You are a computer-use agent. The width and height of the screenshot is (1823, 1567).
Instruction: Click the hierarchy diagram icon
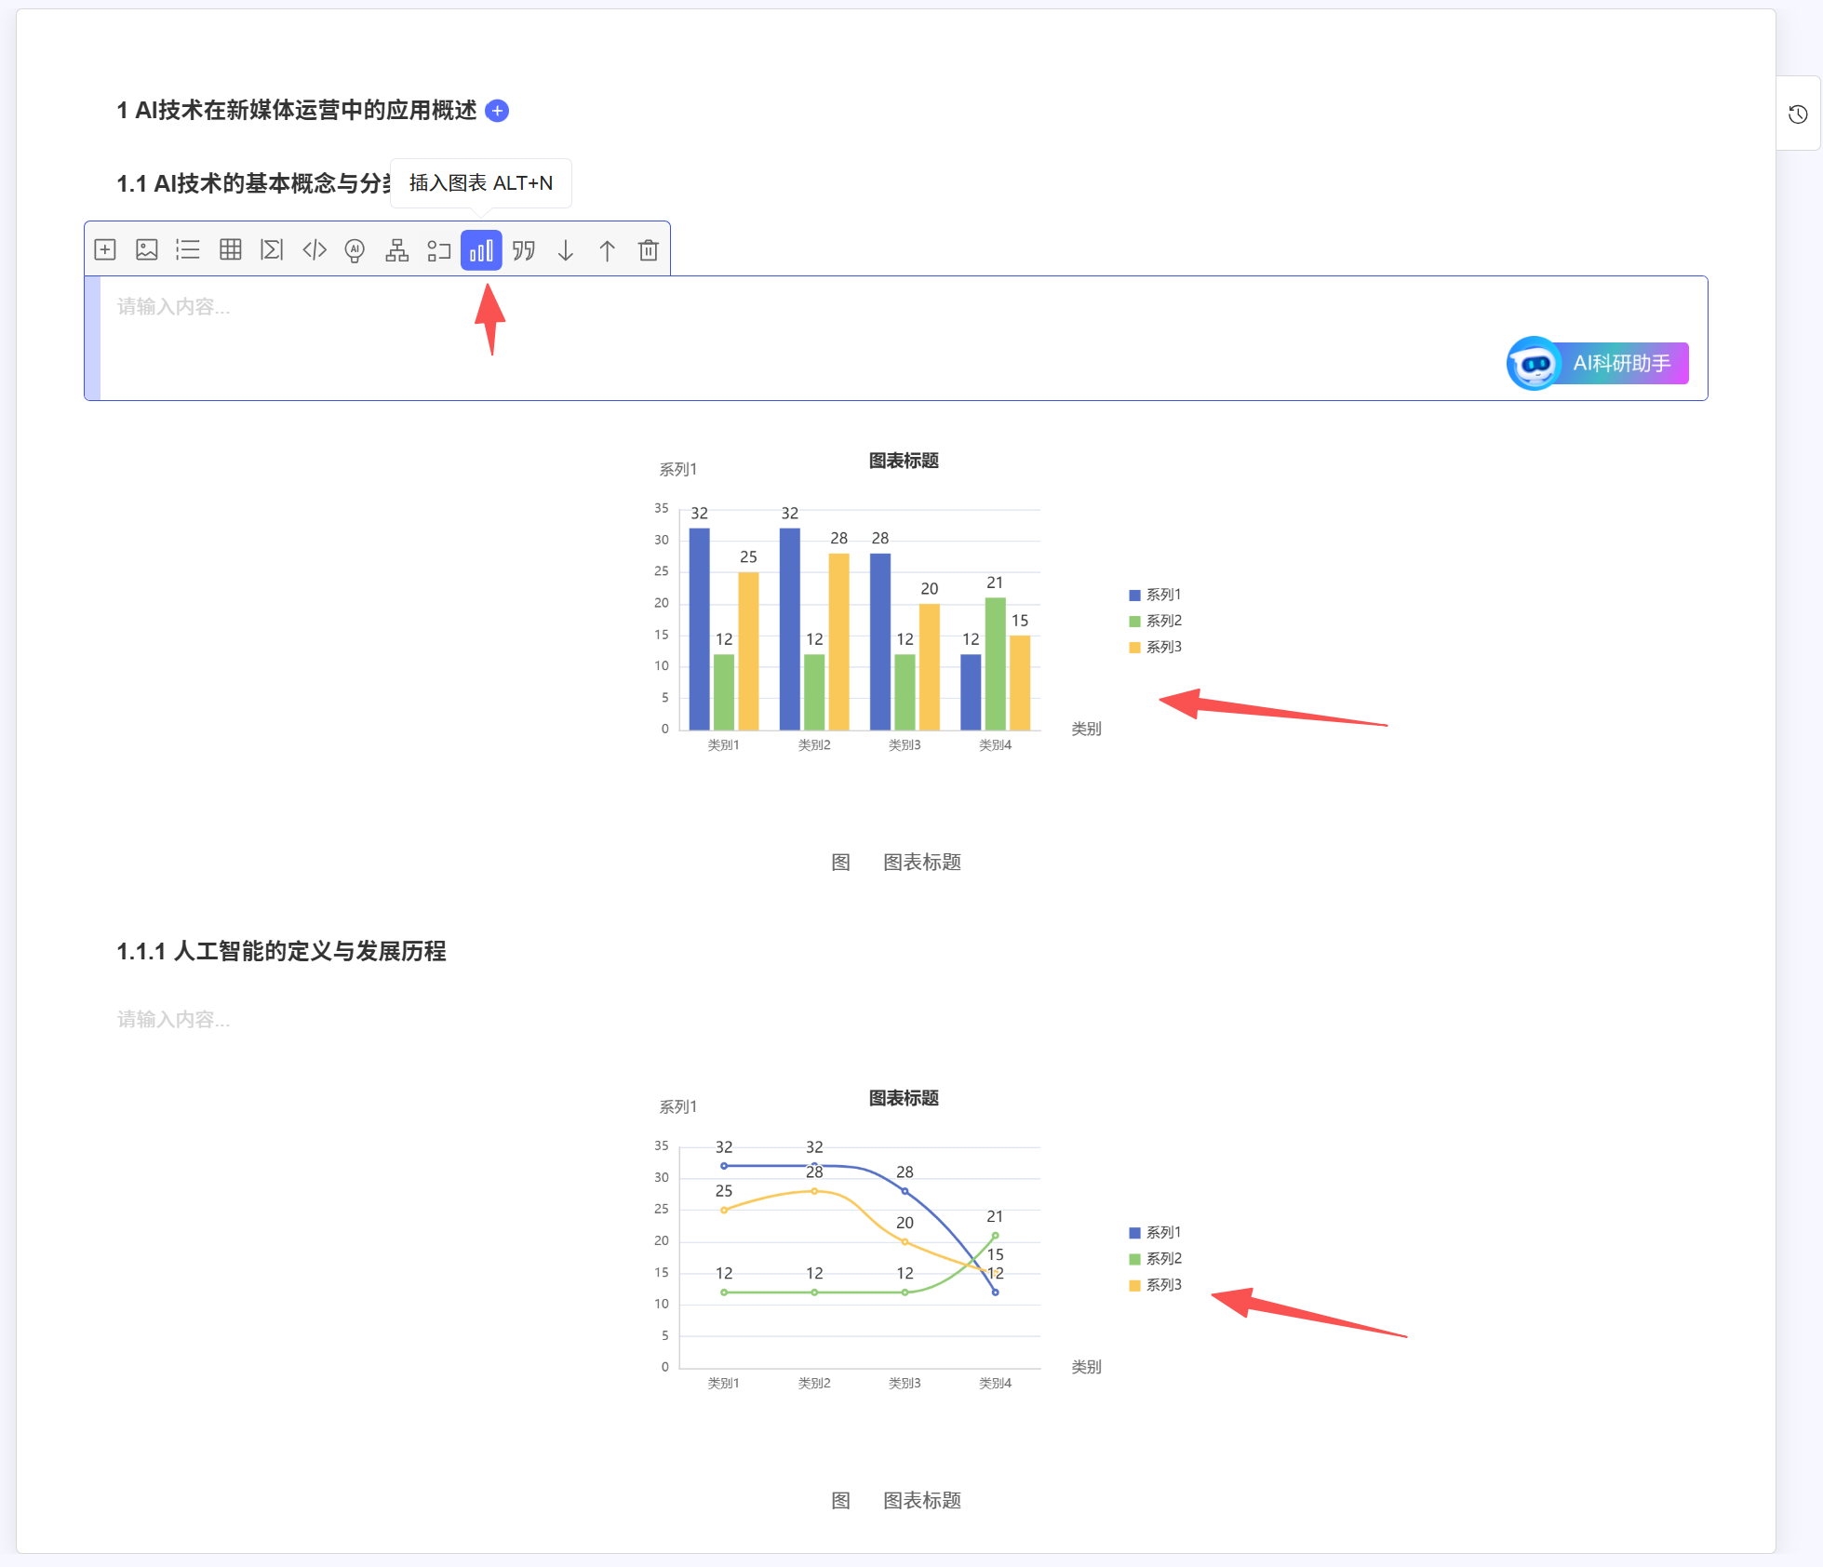397,249
